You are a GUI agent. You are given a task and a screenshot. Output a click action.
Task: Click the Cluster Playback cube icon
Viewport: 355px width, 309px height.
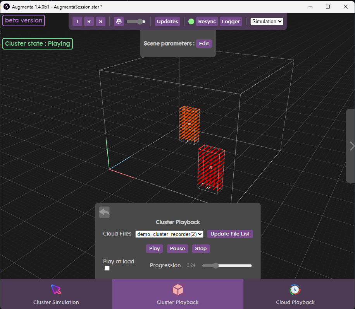point(178,290)
